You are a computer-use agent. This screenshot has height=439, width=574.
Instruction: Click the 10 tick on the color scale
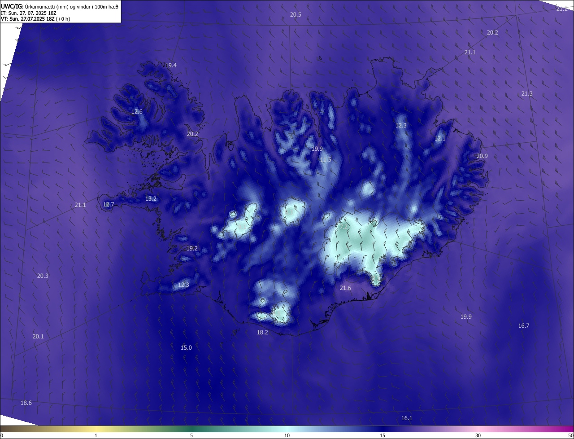[287, 435]
